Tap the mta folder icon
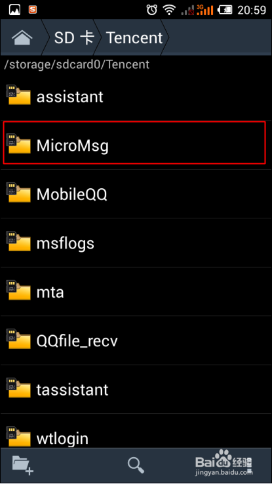This screenshot has height=484, width=272. [18, 290]
